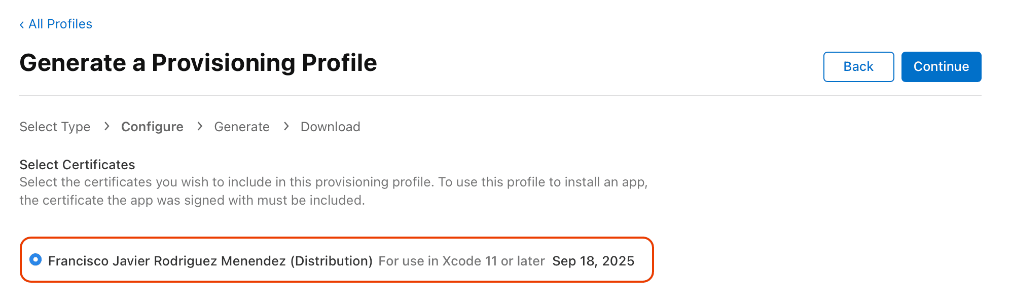Click the chevron after Configure
1011x307 pixels.
200,126
